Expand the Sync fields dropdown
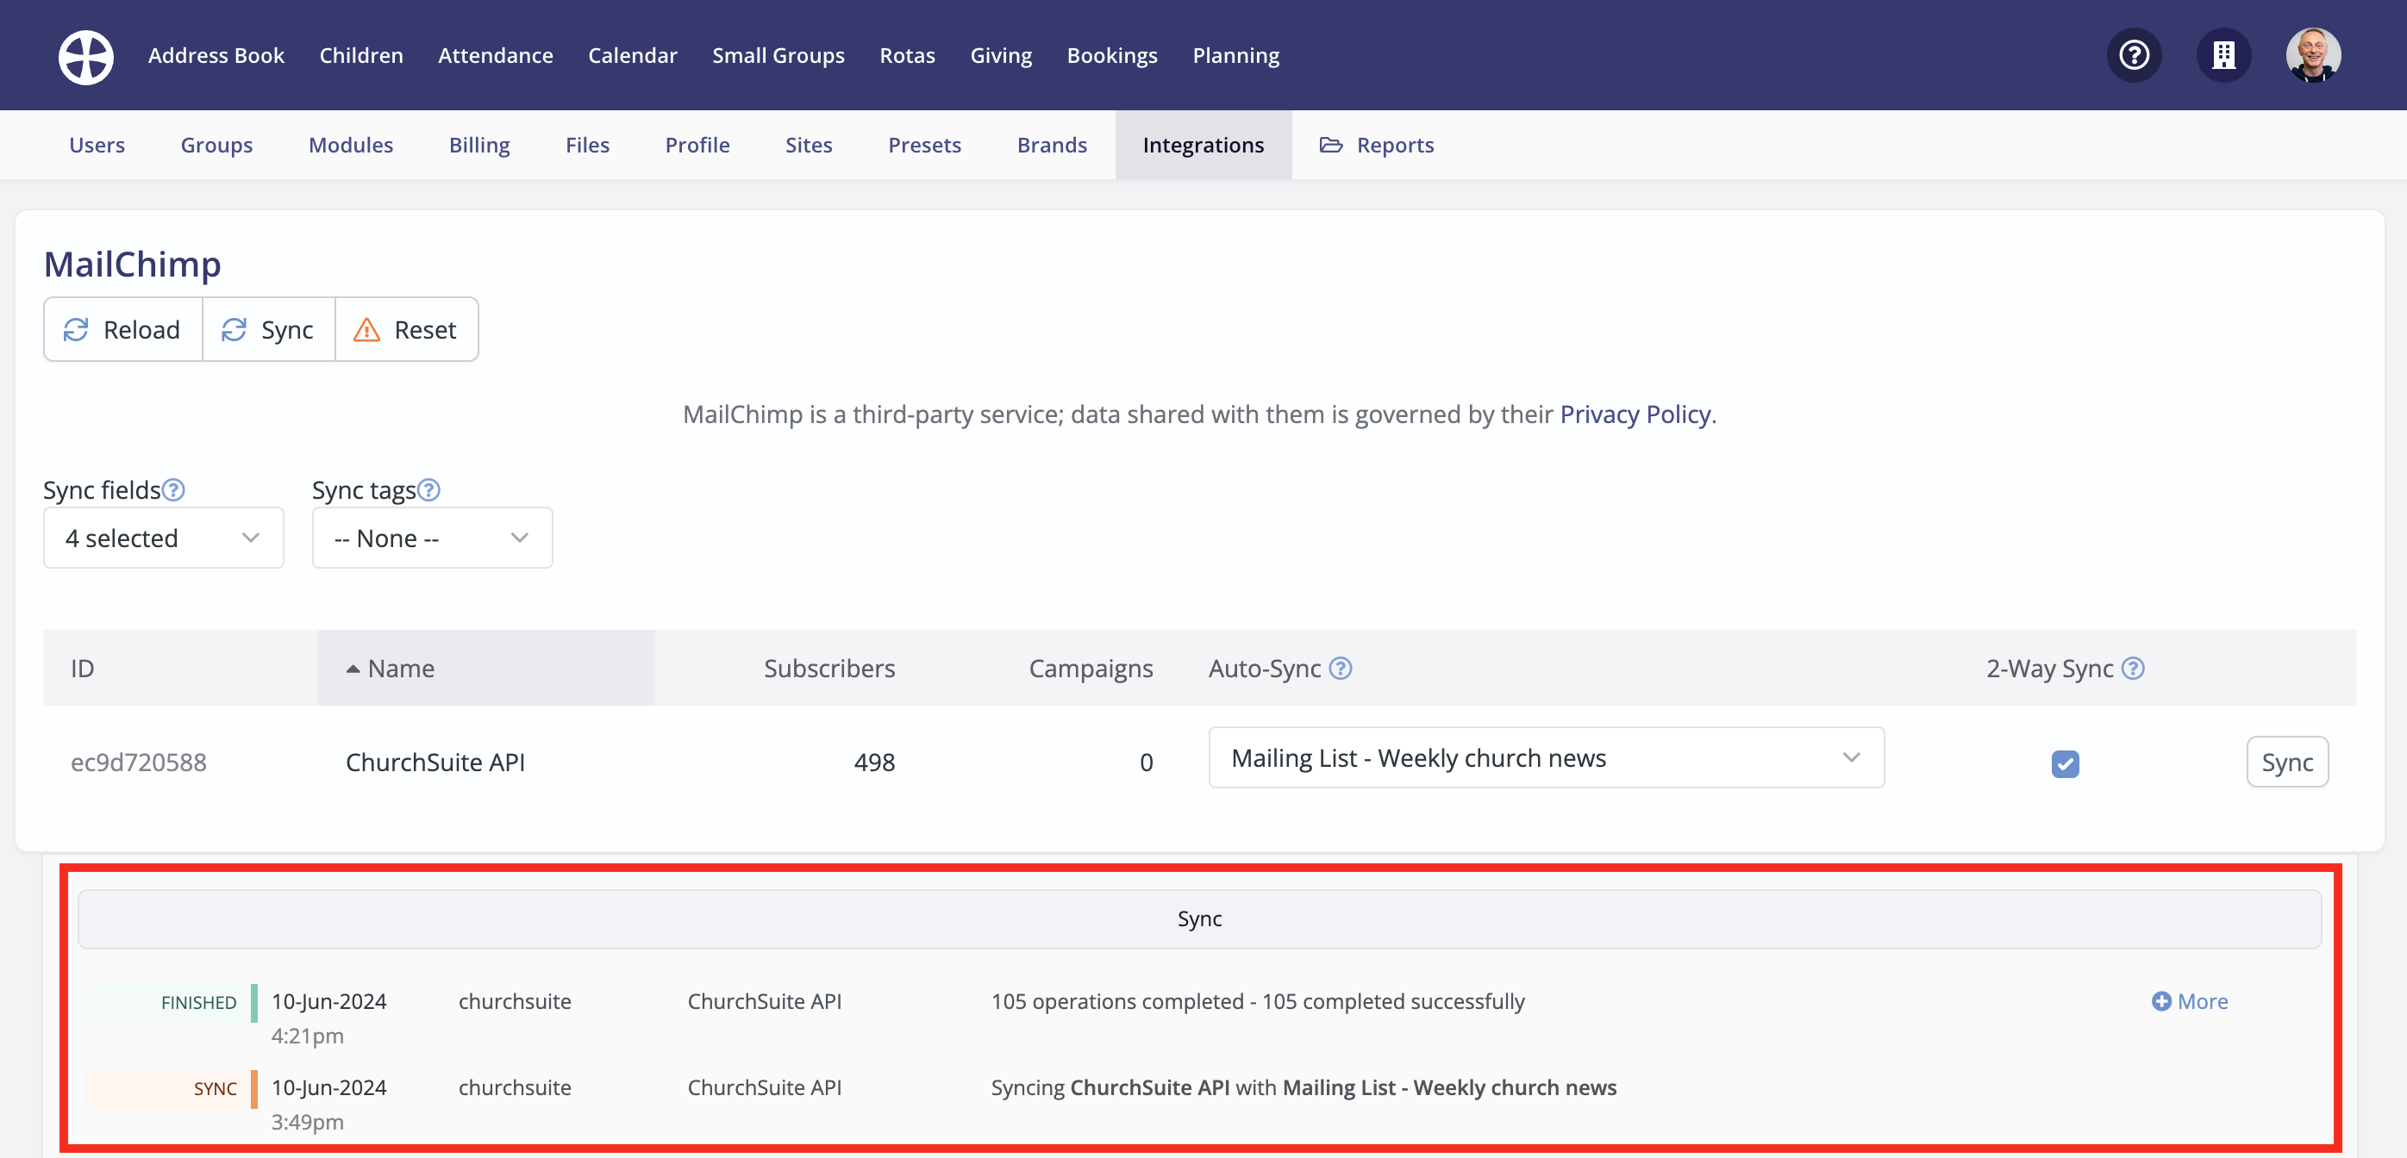2407x1158 pixels. point(164,538)
